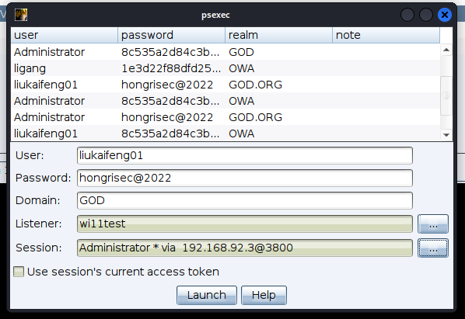The width and height of the screenshot is (465, 319).
Task: Sort credentials by user column
Action: tap(65, 35)
